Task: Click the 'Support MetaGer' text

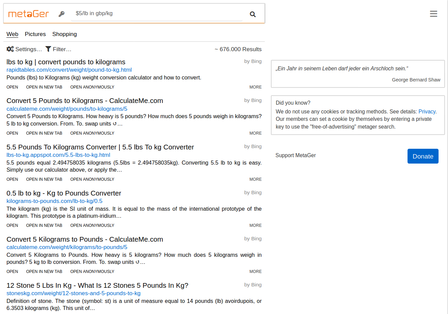Action: (296, 155)
